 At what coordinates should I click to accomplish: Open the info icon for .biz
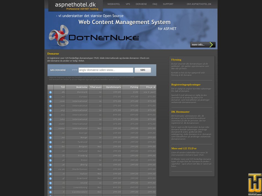click(50, 115)
